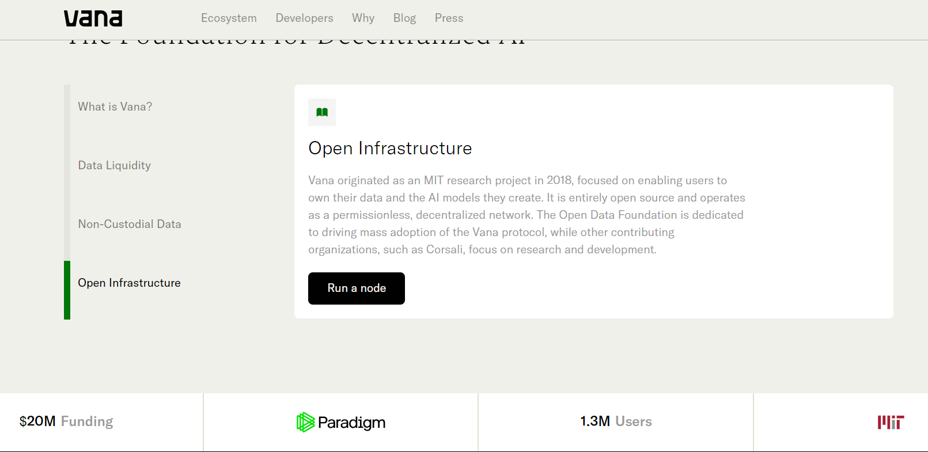Click the partially hidden page title heading
Screen dimensions: 928x452
click(297, 43)
